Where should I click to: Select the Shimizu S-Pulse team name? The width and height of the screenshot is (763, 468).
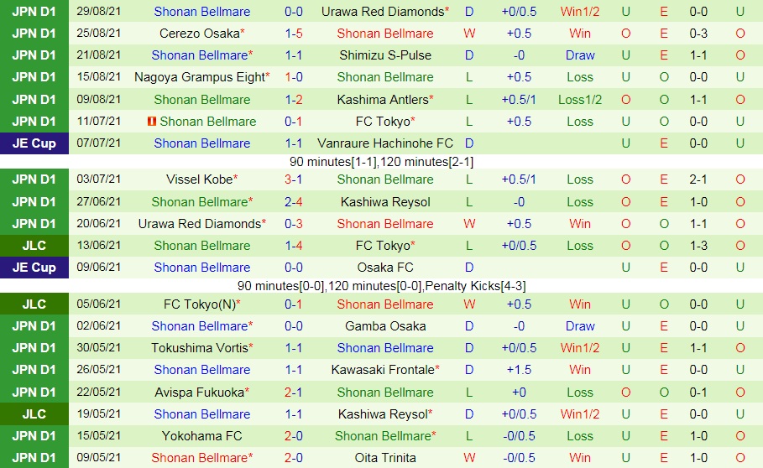385,55
